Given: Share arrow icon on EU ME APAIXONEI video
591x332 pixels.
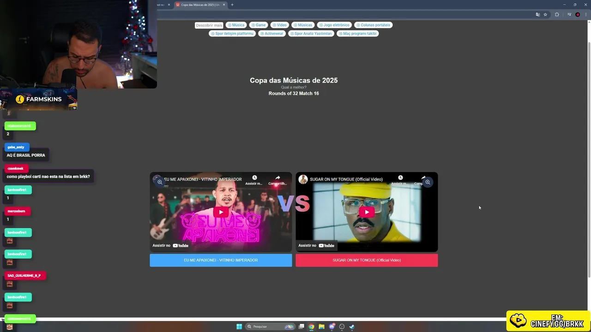Looking at the screenshot, I should (277, 178).
